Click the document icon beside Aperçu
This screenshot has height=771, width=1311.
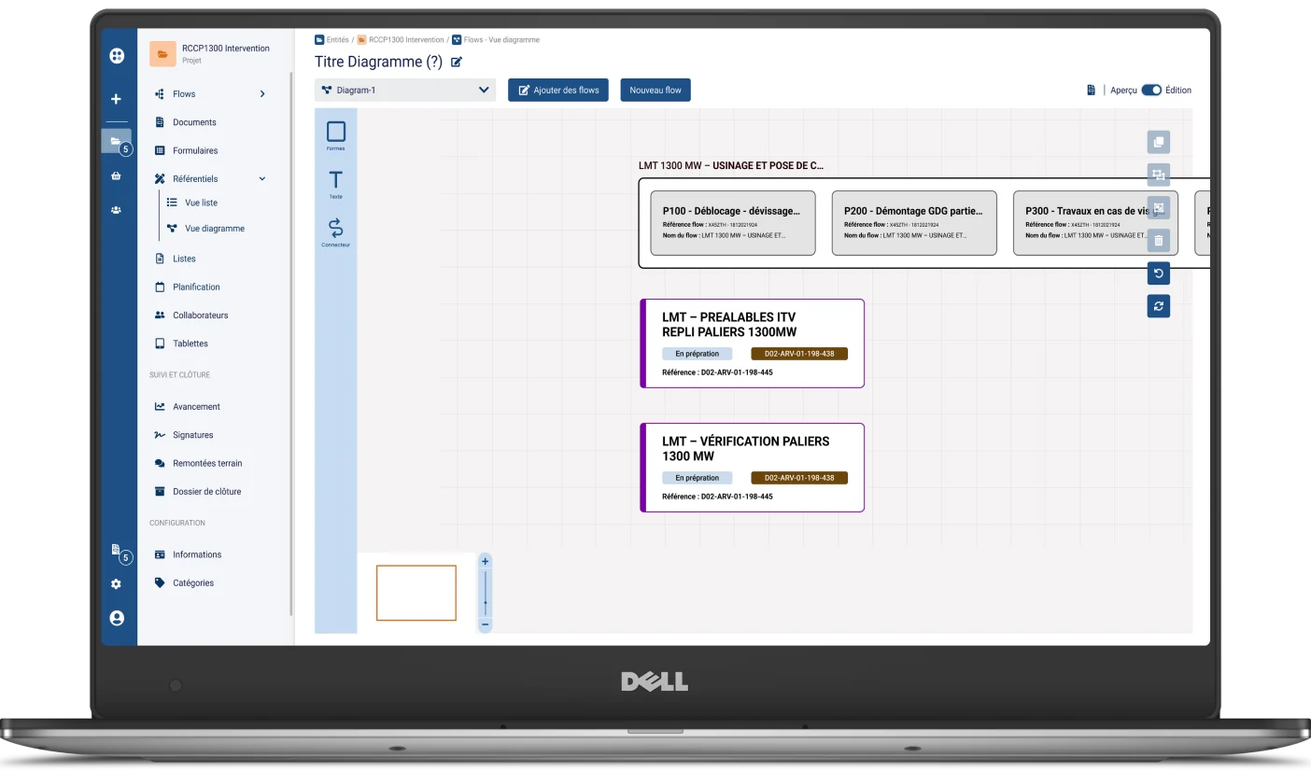[1091, 91]
